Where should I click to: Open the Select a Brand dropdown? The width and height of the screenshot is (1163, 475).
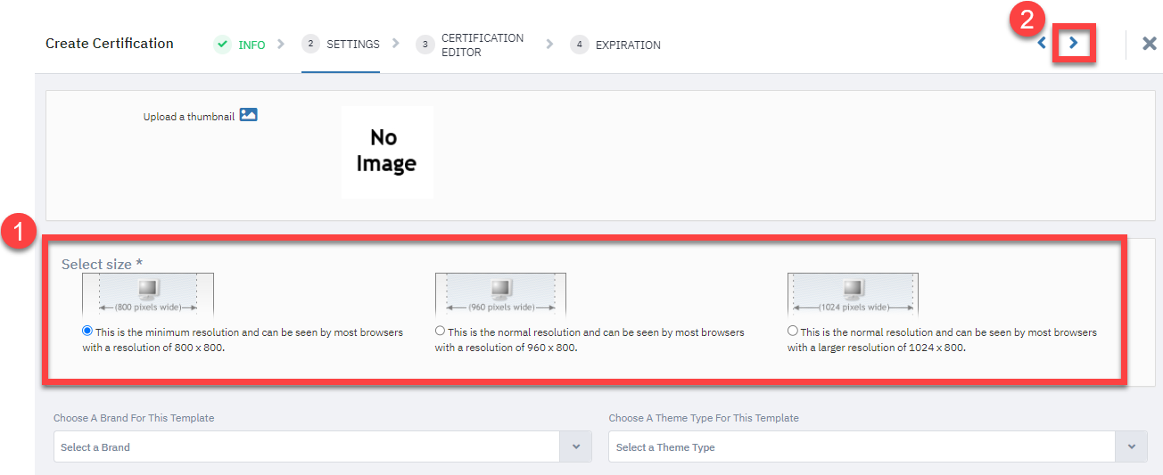pos(322,446)
